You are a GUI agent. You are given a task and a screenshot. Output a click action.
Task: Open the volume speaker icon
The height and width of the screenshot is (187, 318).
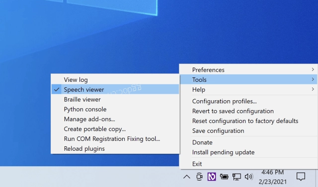(249, 177)
